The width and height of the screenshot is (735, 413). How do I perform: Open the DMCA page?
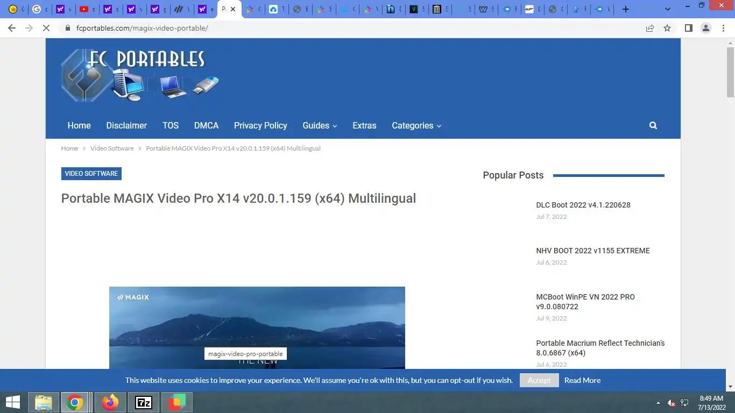206,125
